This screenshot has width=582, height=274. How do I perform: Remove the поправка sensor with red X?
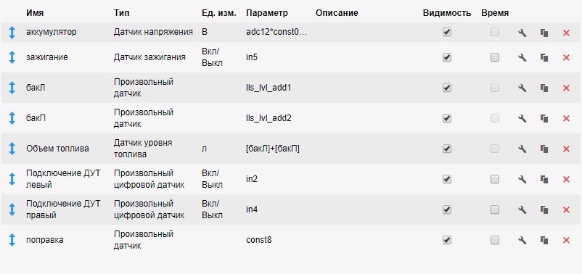coord(566,240)
